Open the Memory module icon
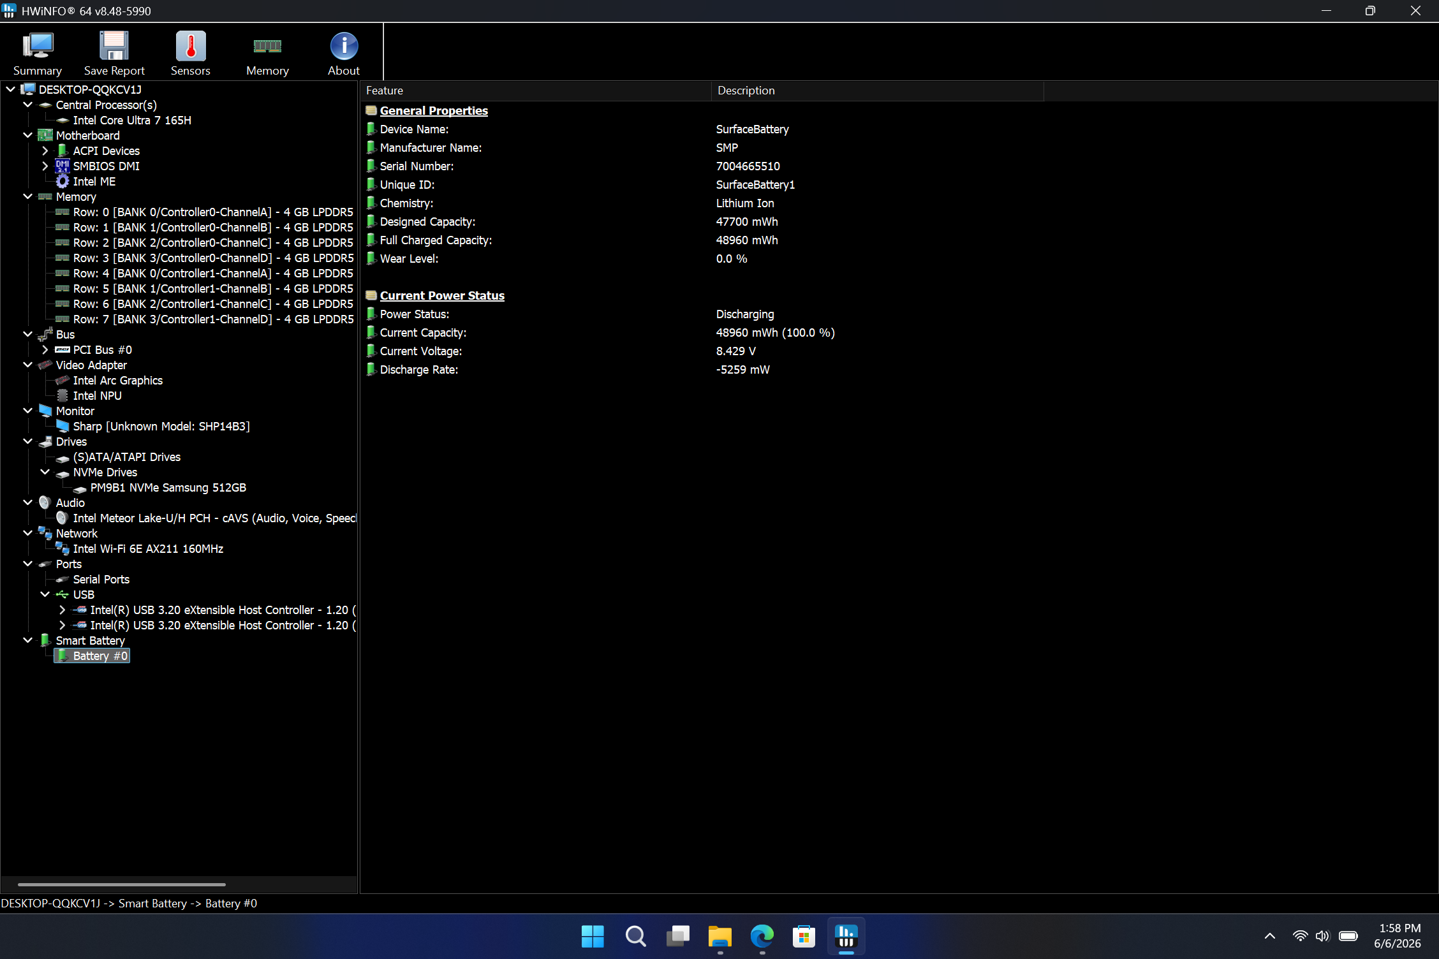This screenshot has height=959, width=1439. (x=267, y=46)
